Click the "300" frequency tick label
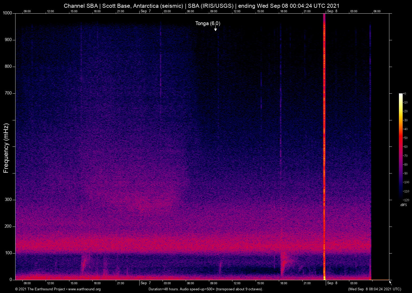 8,199
